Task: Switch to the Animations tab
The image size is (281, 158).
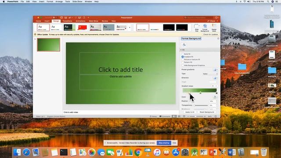Action: (x=80, y=21)
